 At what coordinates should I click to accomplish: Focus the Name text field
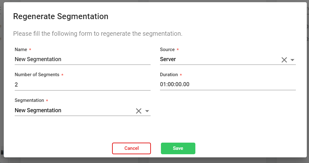coord(82,60)
